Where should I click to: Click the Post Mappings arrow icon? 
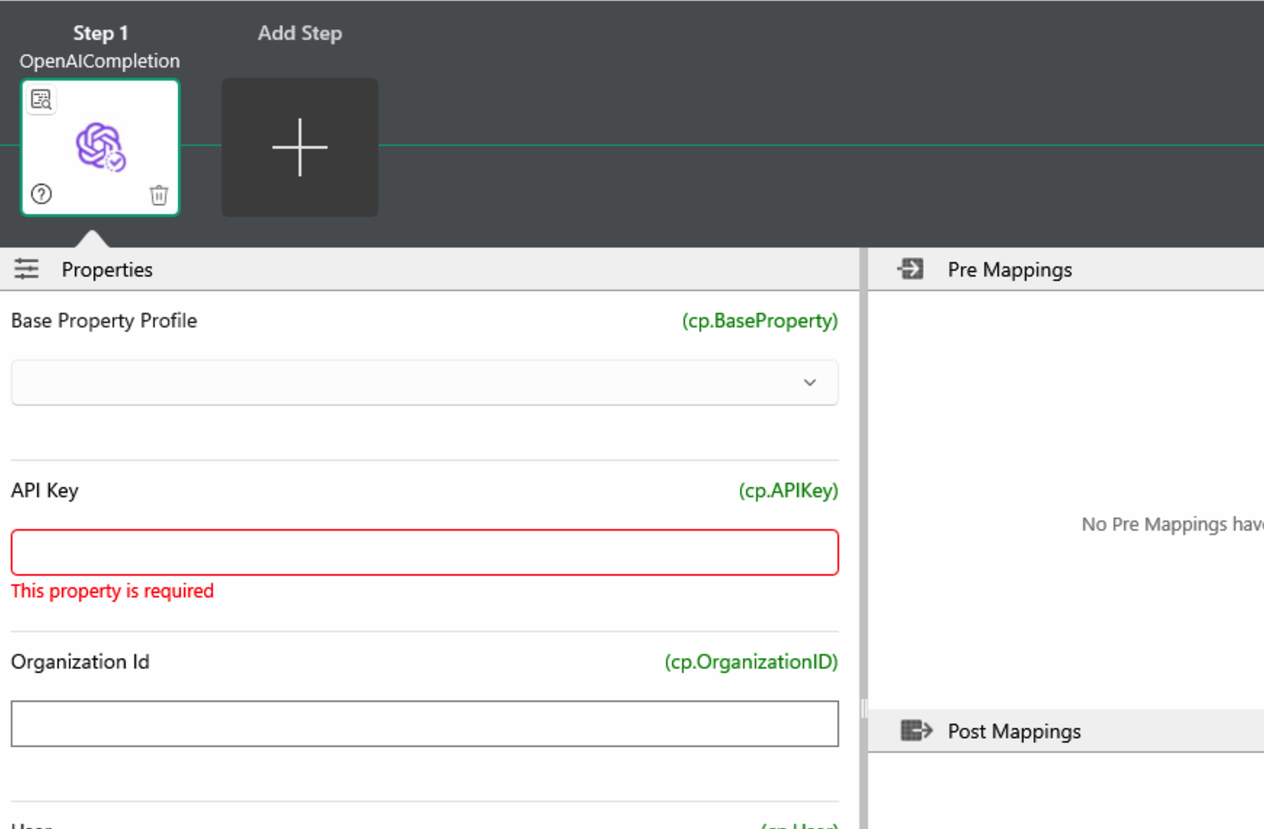[915, 730]
